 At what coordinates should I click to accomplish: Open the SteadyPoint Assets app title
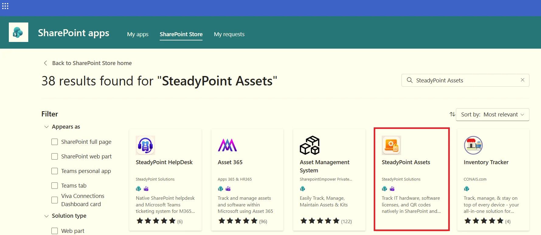click(406, 162)
